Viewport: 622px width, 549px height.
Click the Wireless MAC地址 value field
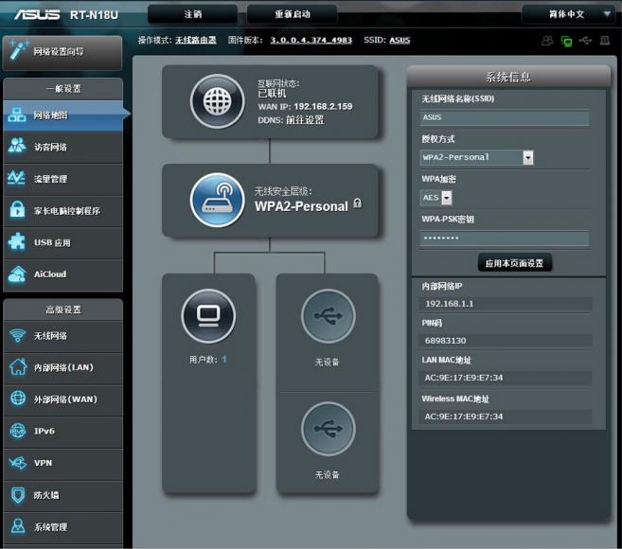(506, 416)
